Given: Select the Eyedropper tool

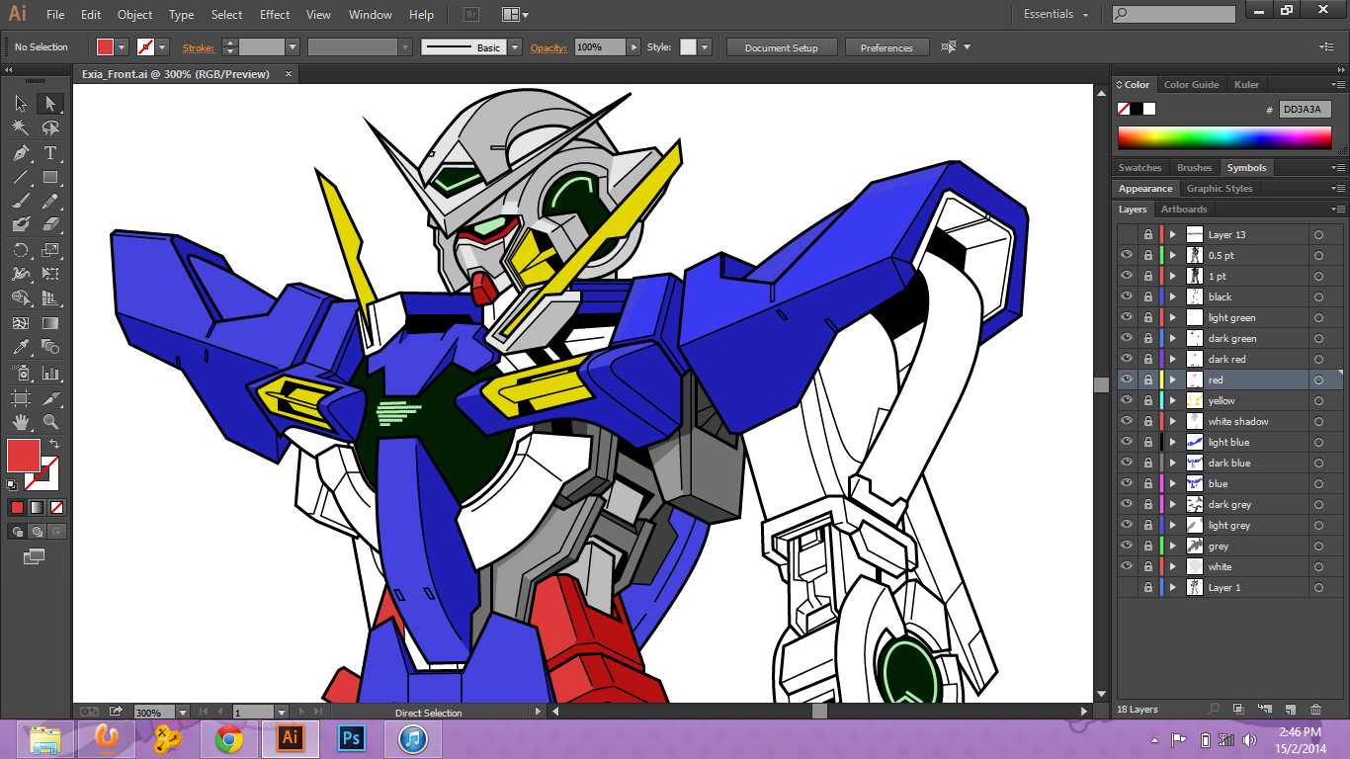Looking at the screenshot, I should point(21,347).
